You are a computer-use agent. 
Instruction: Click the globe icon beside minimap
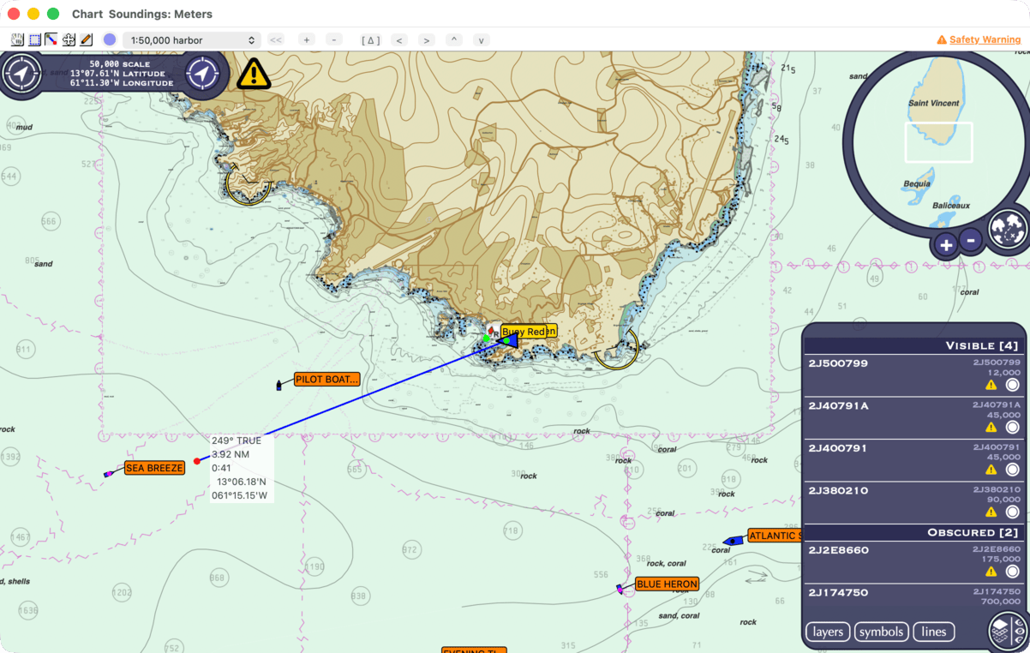(x=1008, y=229)
